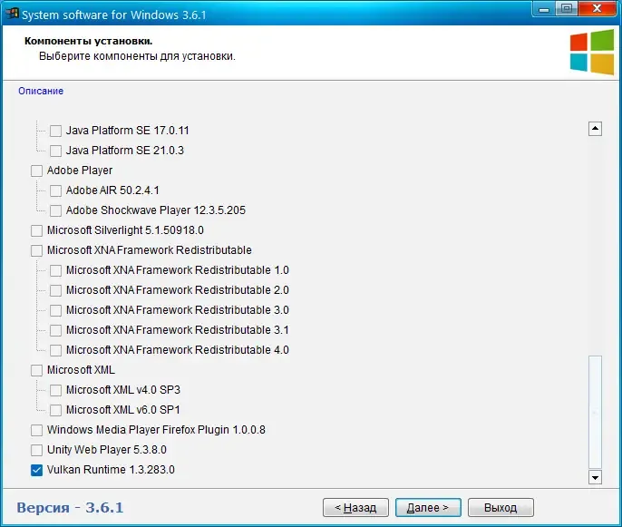Close the System software installer window
This screenshot has height=527, width=622.
[597, 8]
